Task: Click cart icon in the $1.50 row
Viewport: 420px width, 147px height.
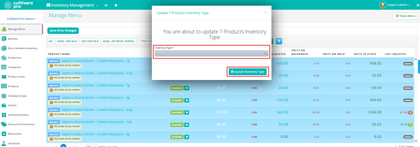Action: coord(187,113)
